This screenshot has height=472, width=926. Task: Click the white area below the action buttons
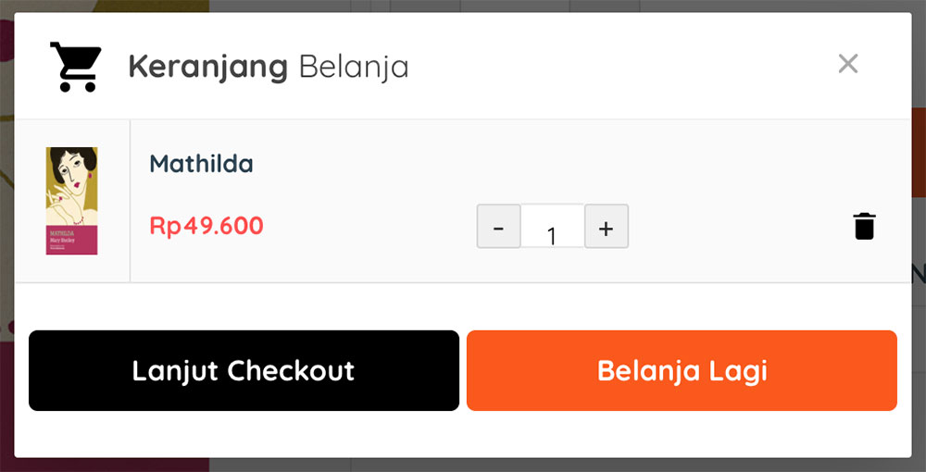coord(462,434)
